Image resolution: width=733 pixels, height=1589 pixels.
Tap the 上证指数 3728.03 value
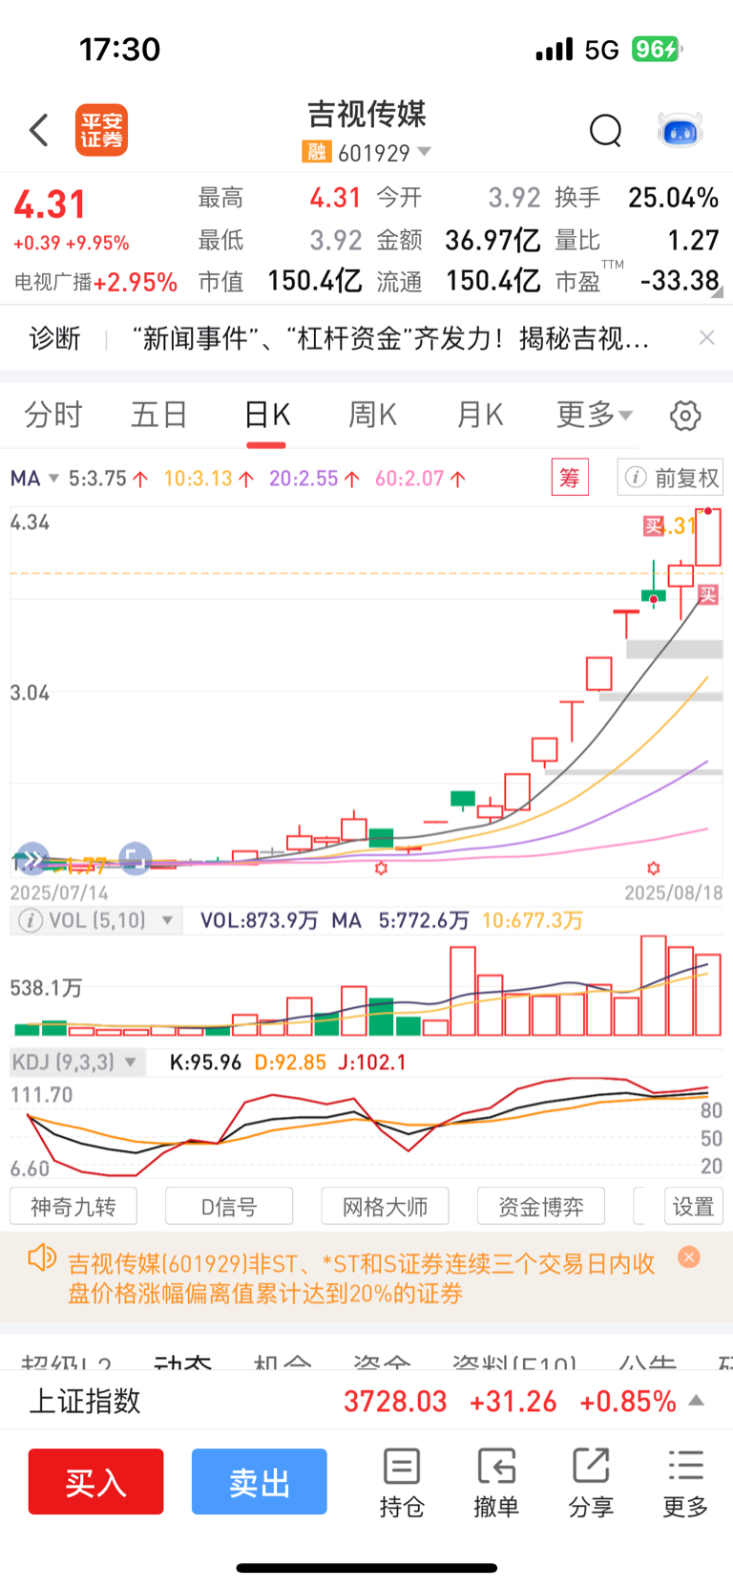click(x=395, y=1401)
